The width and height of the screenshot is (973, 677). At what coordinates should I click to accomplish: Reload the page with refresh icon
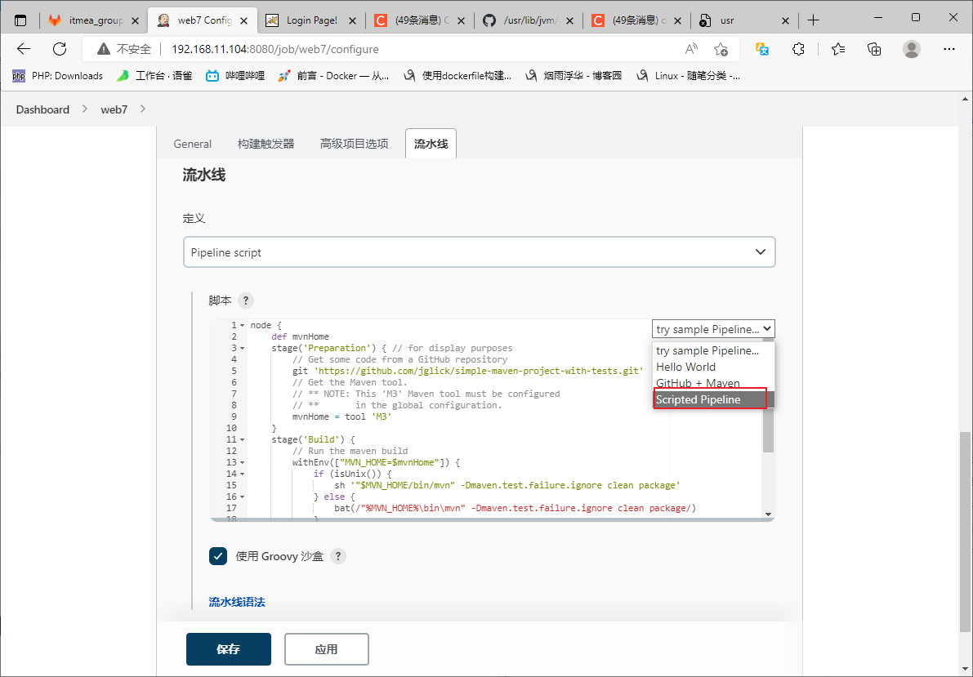[60, 49]
